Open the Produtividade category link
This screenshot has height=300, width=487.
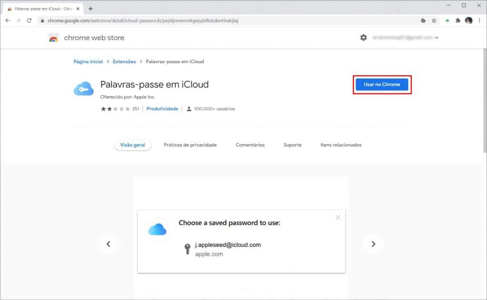coord(162,109)
